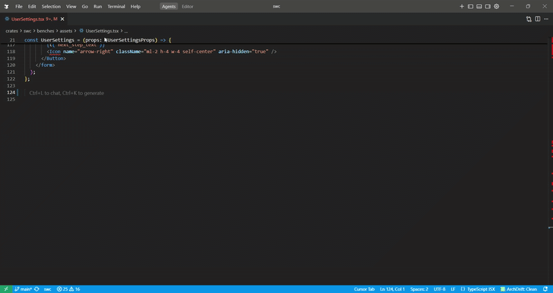The image size is (553, 293).
Task: Open the Terminal menu
Action: pyautogui.click(x=116, y=6)
